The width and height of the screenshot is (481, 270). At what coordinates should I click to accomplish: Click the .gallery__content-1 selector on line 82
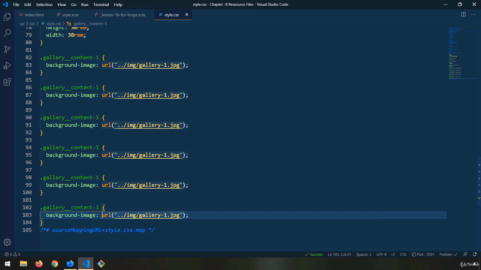pos(69,58)
